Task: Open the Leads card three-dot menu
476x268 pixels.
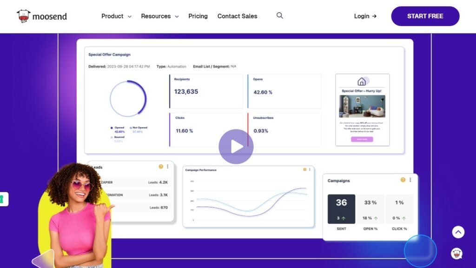Action: pos(167,167)
